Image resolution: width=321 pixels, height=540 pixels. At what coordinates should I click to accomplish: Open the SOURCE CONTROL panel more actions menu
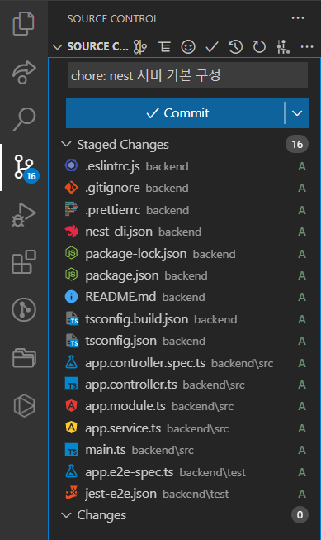pyautogui.click(x=298, y=18)
